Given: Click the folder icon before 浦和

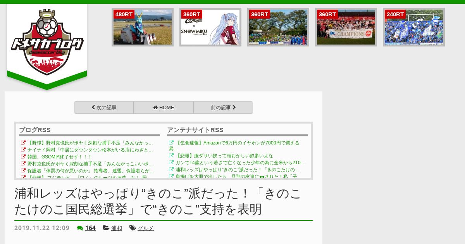Looking at the screenshot, I should [106, 228].
